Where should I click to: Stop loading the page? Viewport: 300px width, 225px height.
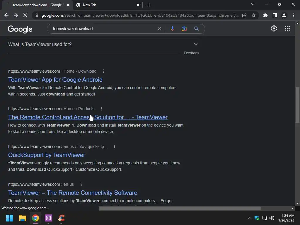tap(25, 15)
